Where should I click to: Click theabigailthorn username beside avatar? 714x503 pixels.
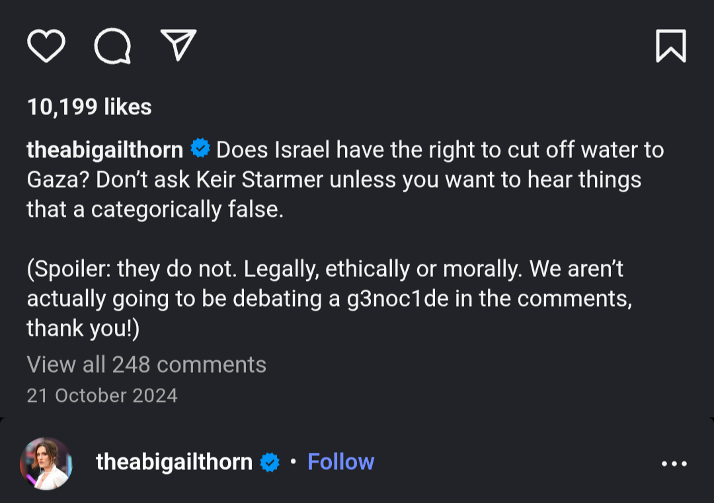click(174, 461)
